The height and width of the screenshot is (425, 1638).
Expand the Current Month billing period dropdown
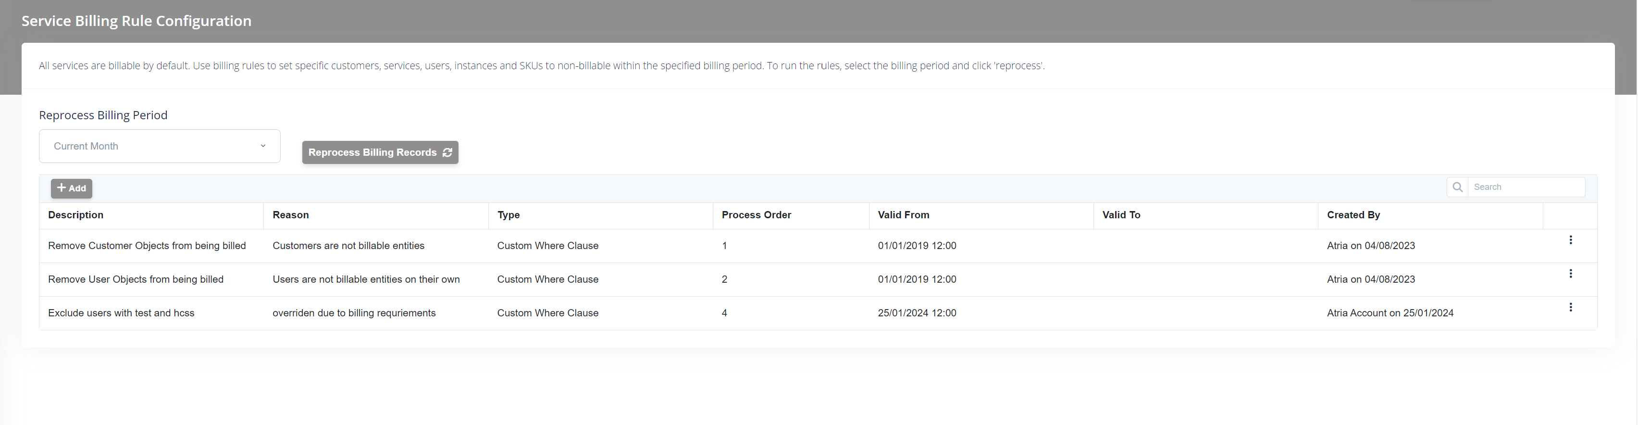[159, 146]
